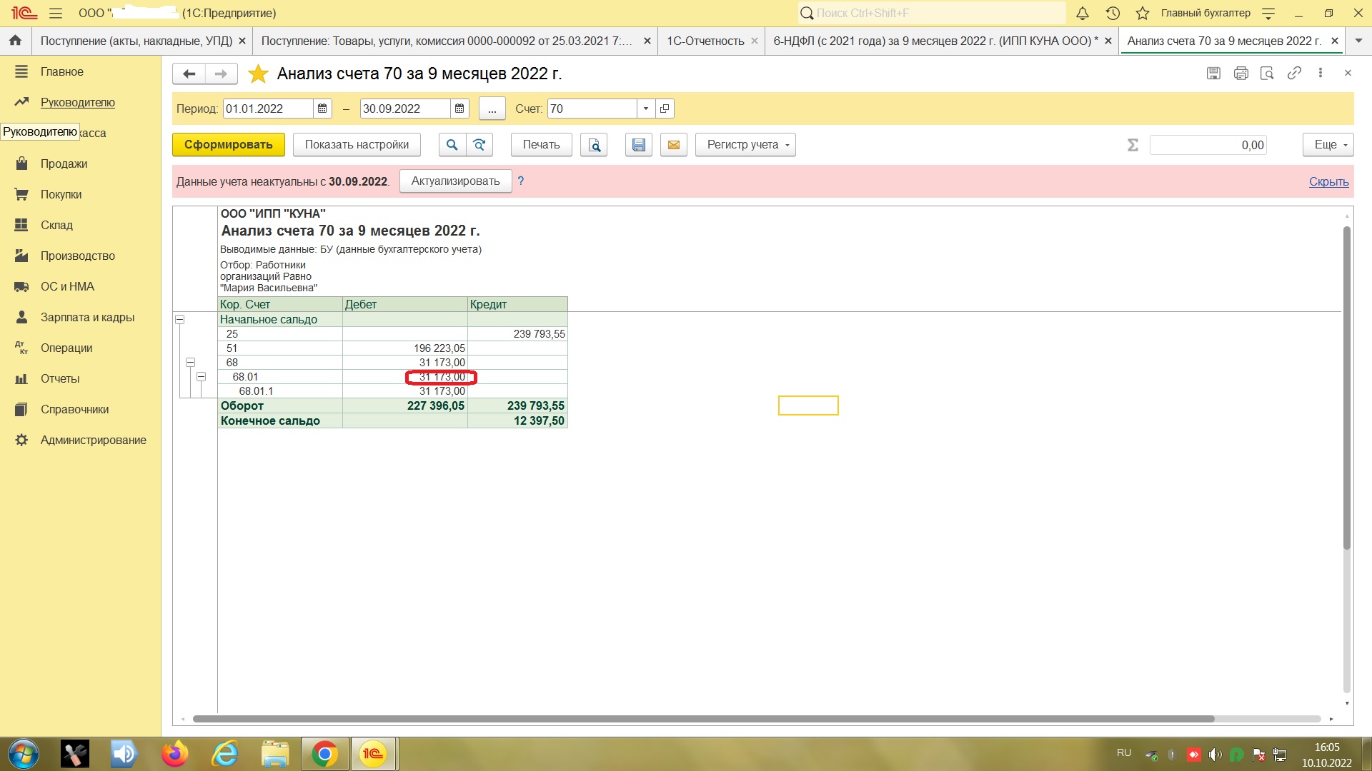This screenshot has height=771, width=1372.
Task: Add report to favorites yellow star
Action: coord(258,74)
